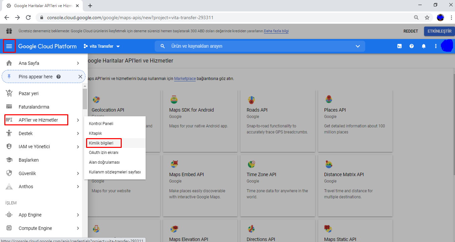Click the Google Cloud Platform logo text
Screen dimensions: 455x242
47,46
